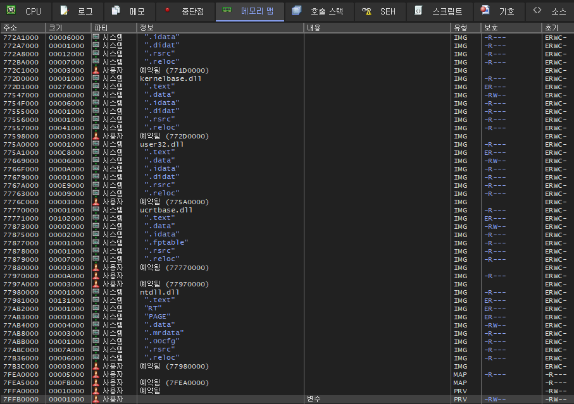Select the ".mrdata" section row
574x404 pixels.
click(x=287, y=333)
